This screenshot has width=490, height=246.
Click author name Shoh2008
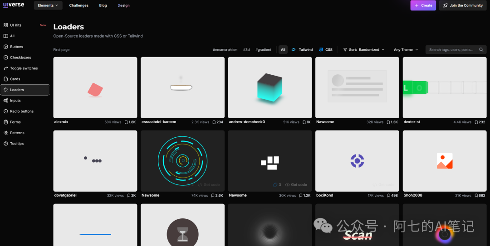(x=413, y=195)
